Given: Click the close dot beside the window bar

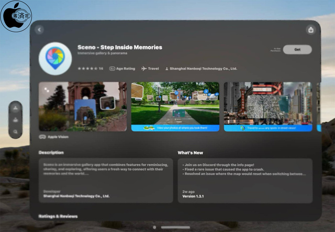Looking at the screenshot, I should [x=154, y=227].
